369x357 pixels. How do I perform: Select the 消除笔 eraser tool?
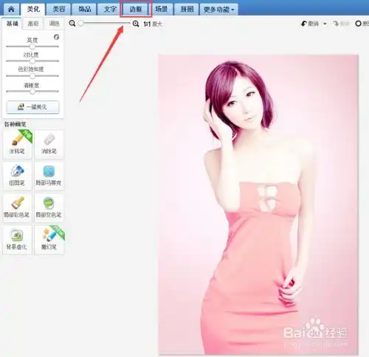point(49,144)
